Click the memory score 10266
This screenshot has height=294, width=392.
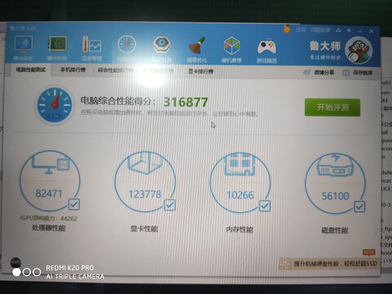[x=240, y=195]
